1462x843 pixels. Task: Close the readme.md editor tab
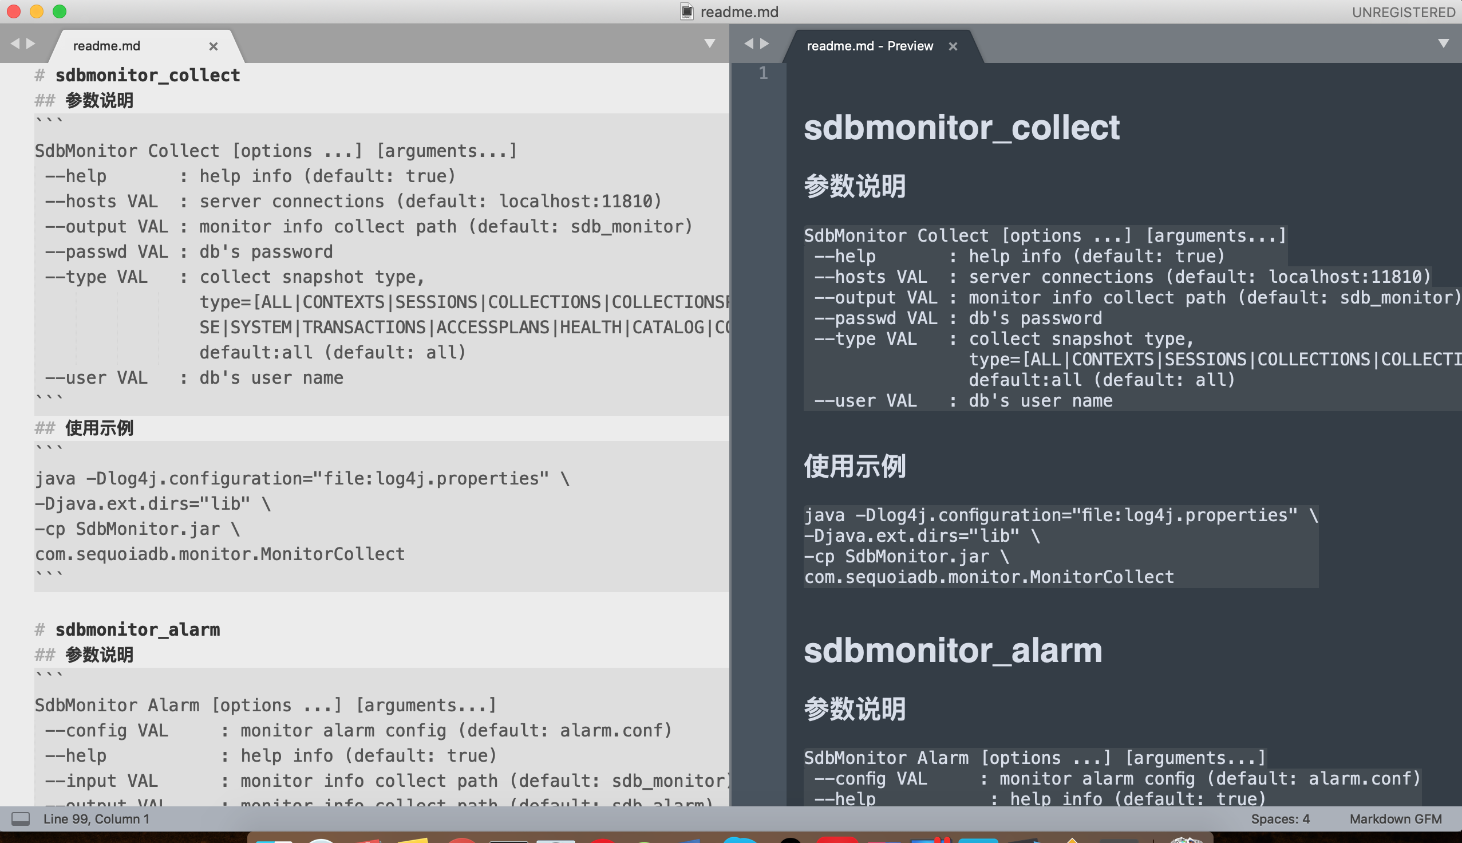point(214,46)
